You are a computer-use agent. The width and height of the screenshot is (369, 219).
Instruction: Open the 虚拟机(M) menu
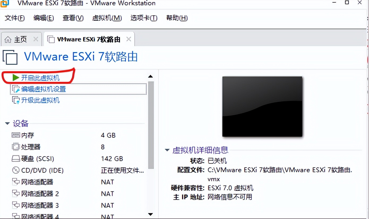click(107, 18)
